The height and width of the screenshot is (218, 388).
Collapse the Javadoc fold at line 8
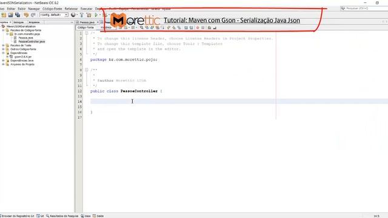[86, 70]
